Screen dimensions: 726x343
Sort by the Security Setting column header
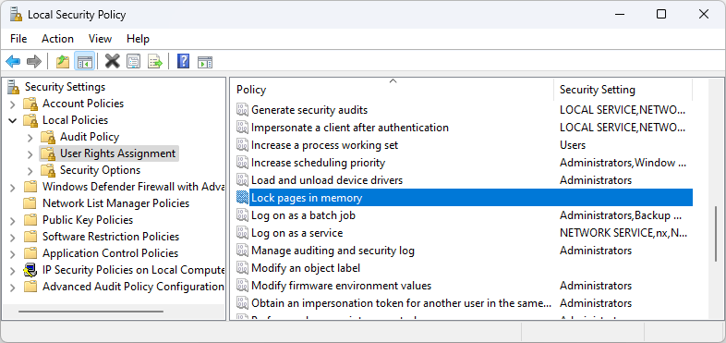click(623, 90)
